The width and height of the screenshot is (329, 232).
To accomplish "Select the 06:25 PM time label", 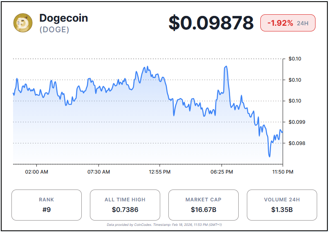I will coord(222,172).
